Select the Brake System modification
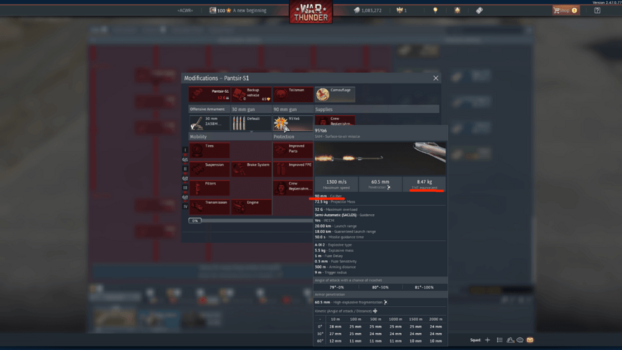The image size is (622, 350). coord(251,169)
